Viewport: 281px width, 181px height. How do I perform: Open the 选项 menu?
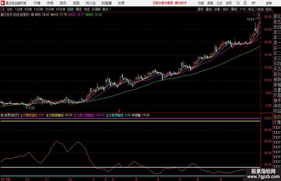(x=229, y=3)
